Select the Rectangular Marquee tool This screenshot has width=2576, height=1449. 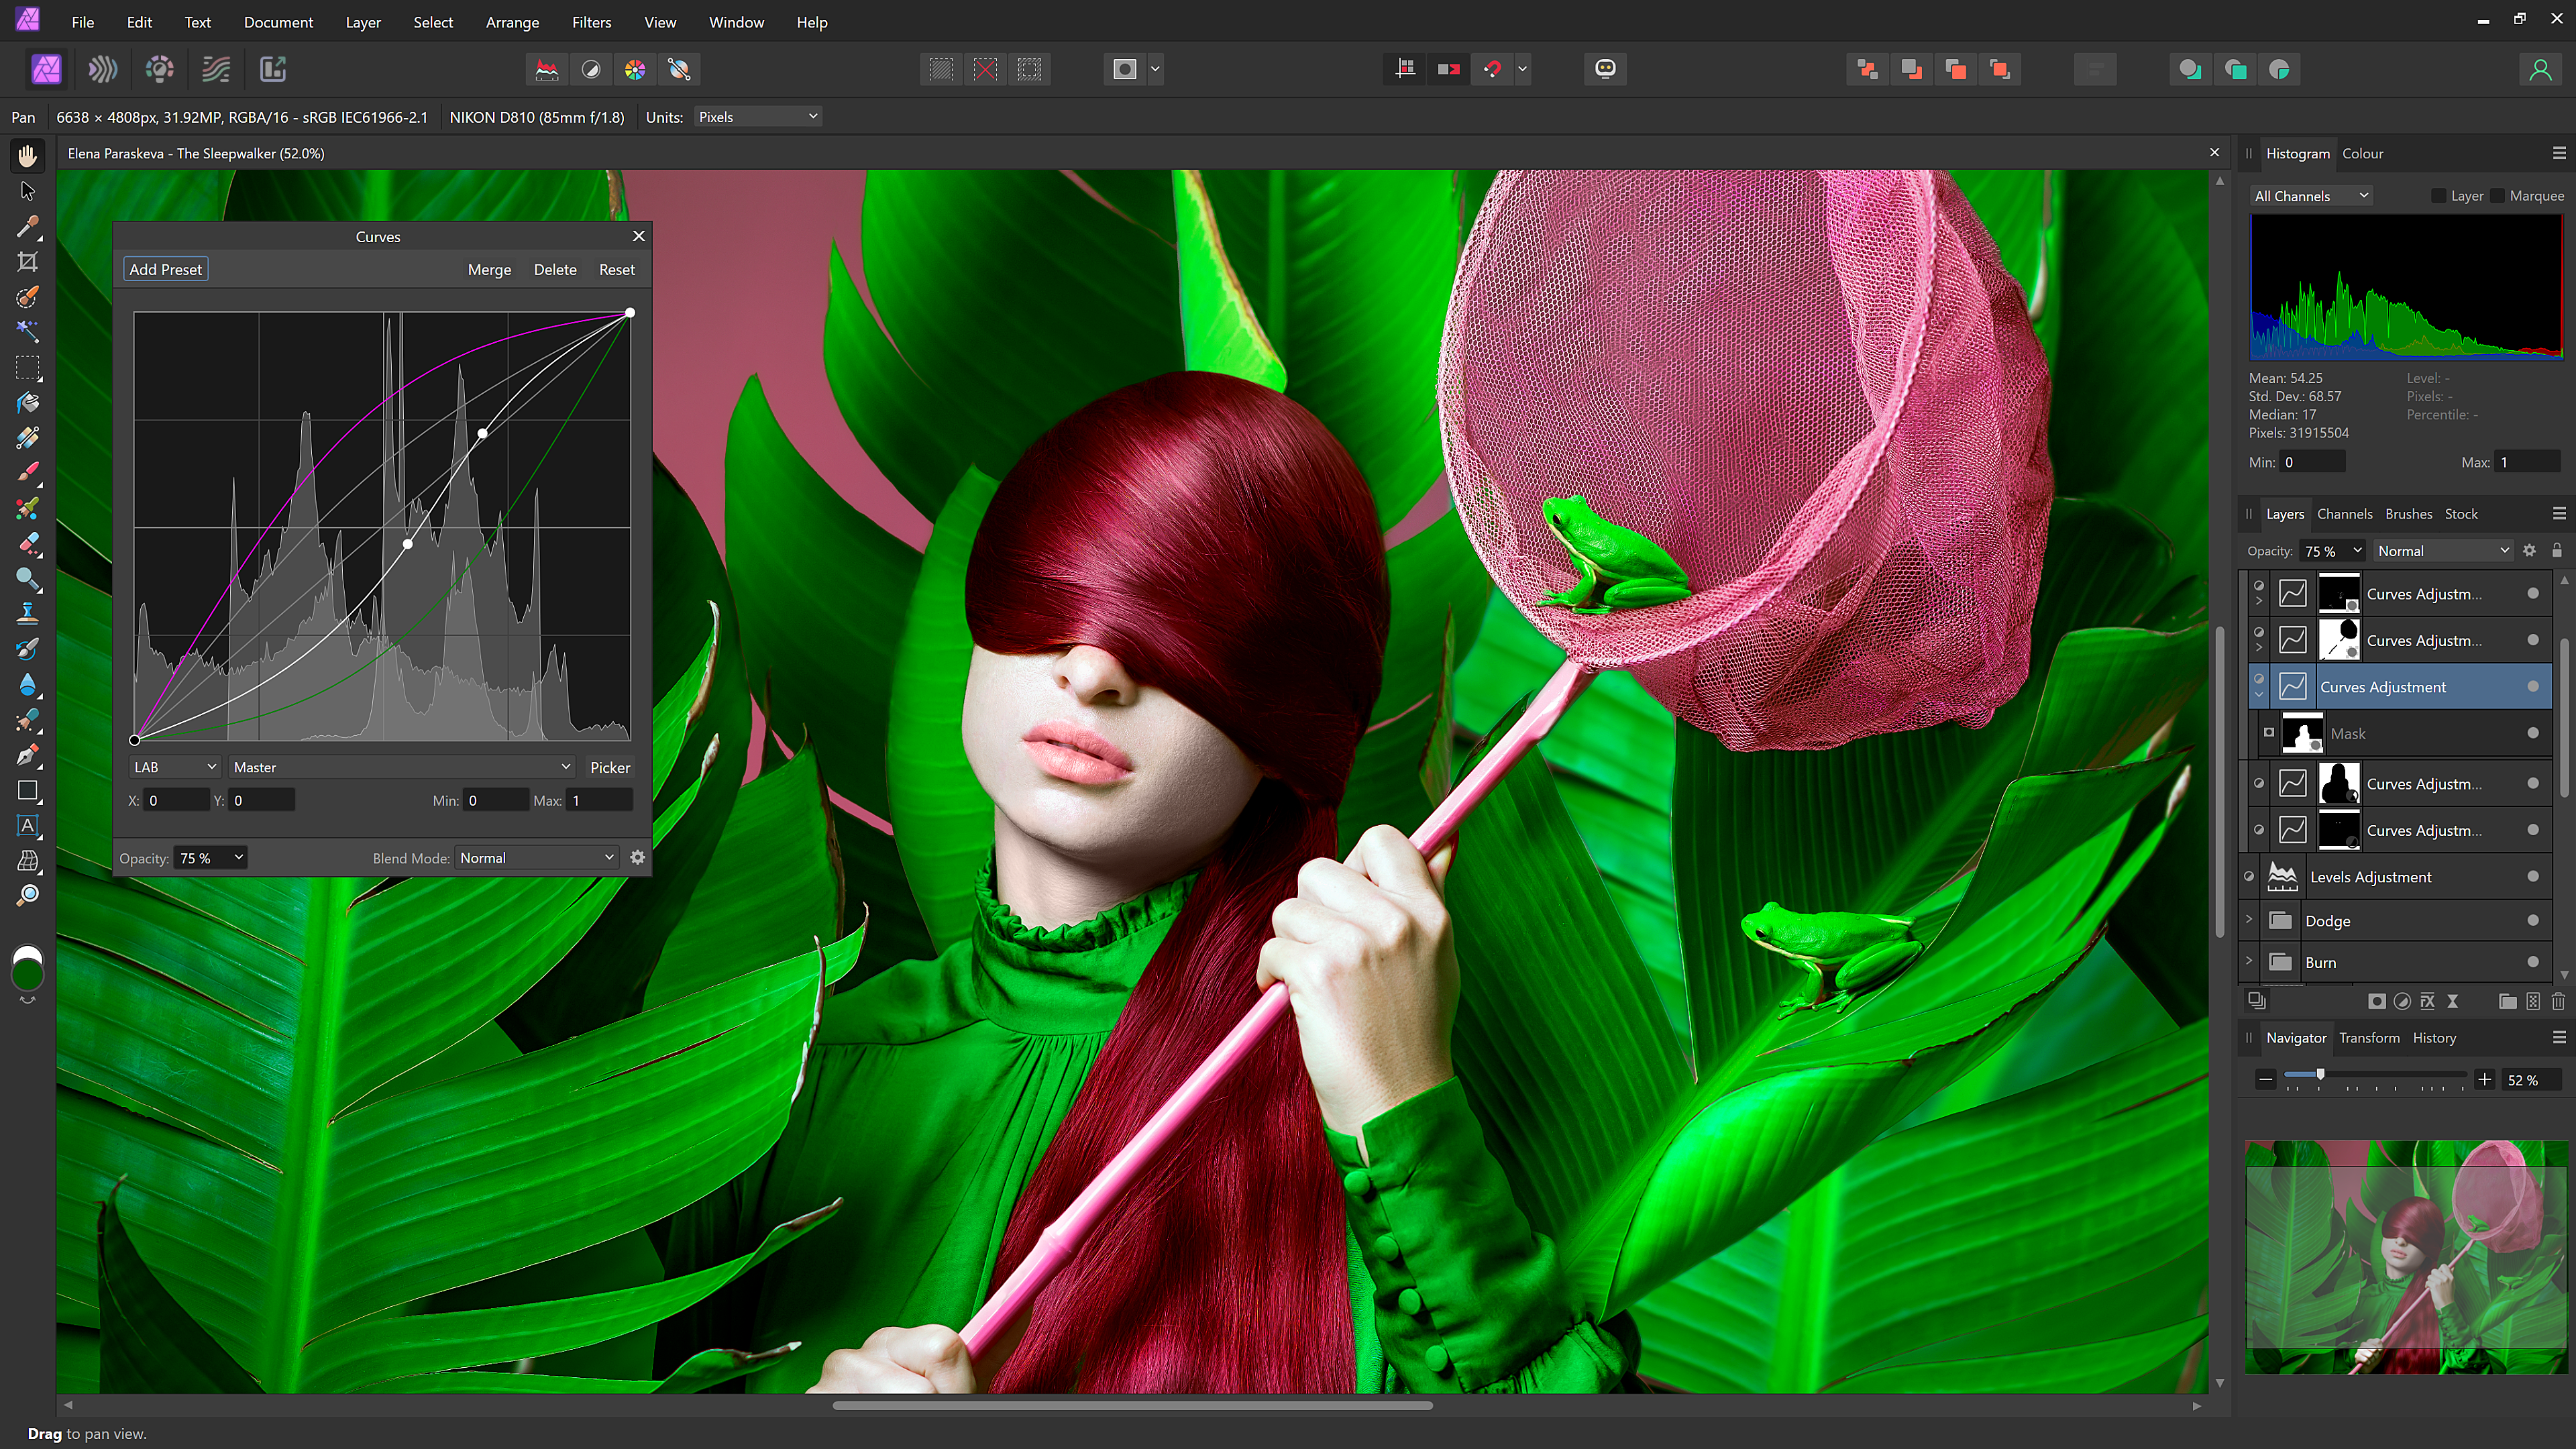click(x=27, y=368)
